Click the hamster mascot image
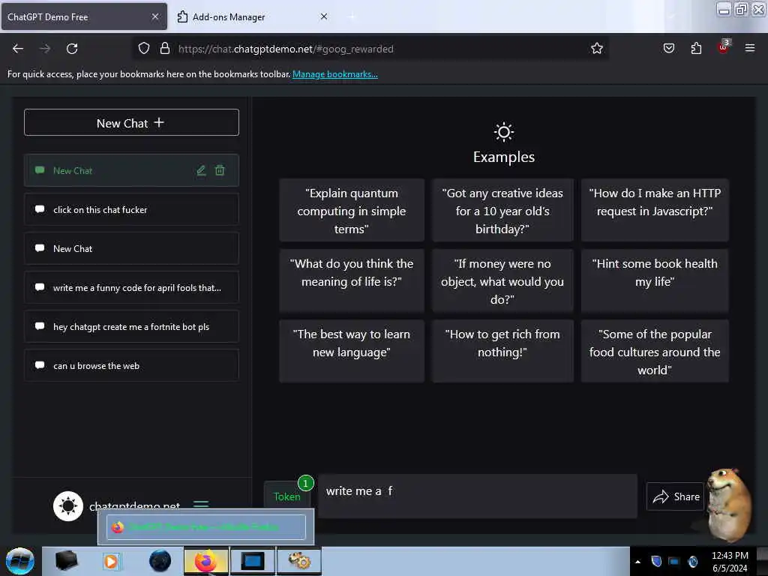768x576 pixels. pyautogui.click(x=729, y=505)
